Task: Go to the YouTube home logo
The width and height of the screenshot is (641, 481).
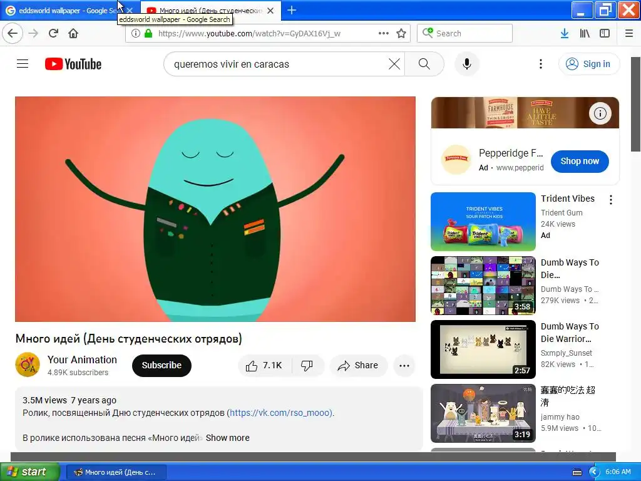Action: [x=73, y=64]
